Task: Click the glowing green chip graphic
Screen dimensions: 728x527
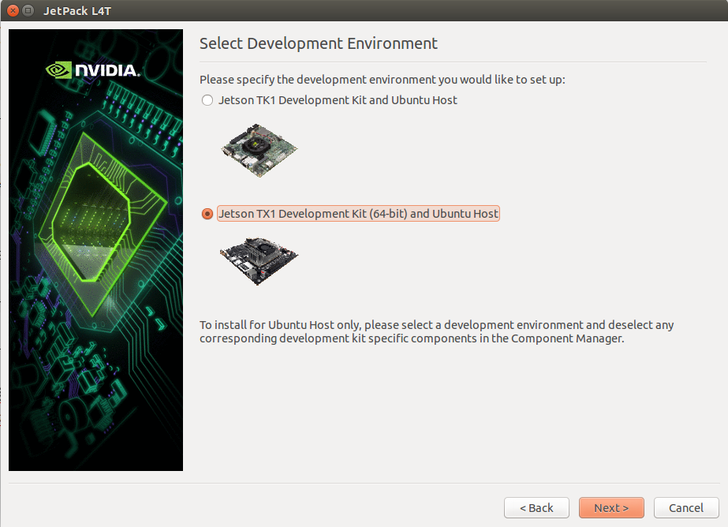Action: 103,223
